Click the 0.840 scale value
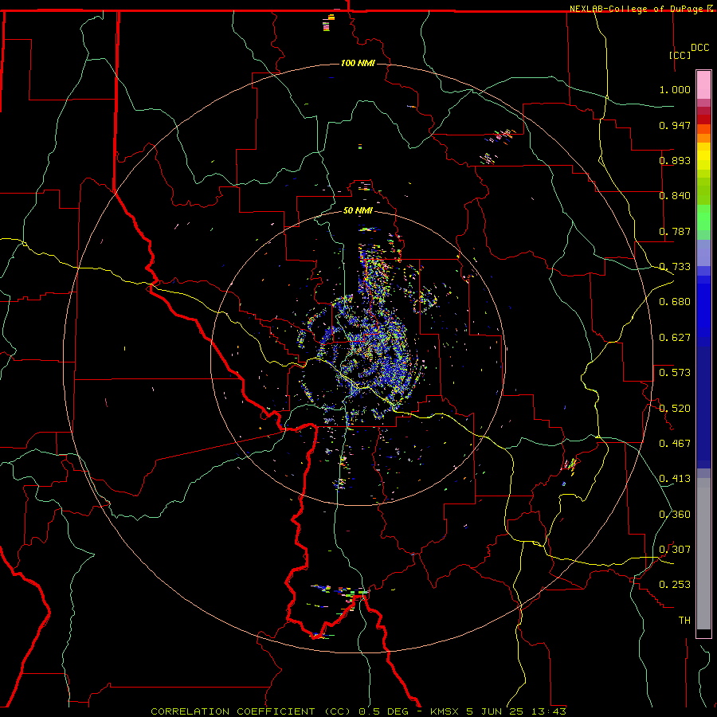This screenshot has height=717, width=717. [675, 196]
